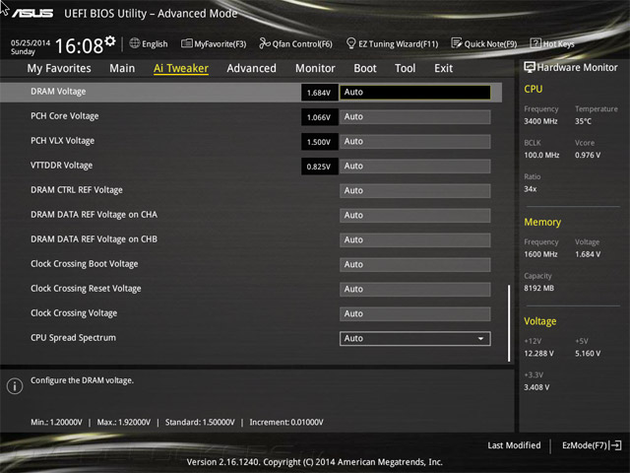Click the info icon near help text
Image resolution: width=630 pixels, height=473 pixels.
pyautogui.click(x=15, y=386)
